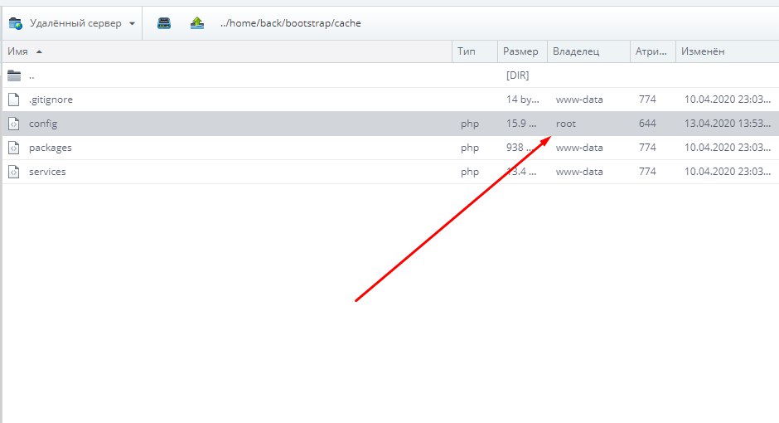The image size is (779, 423).
Task: Sort files by the Тип column header
Action: [475, 51]
